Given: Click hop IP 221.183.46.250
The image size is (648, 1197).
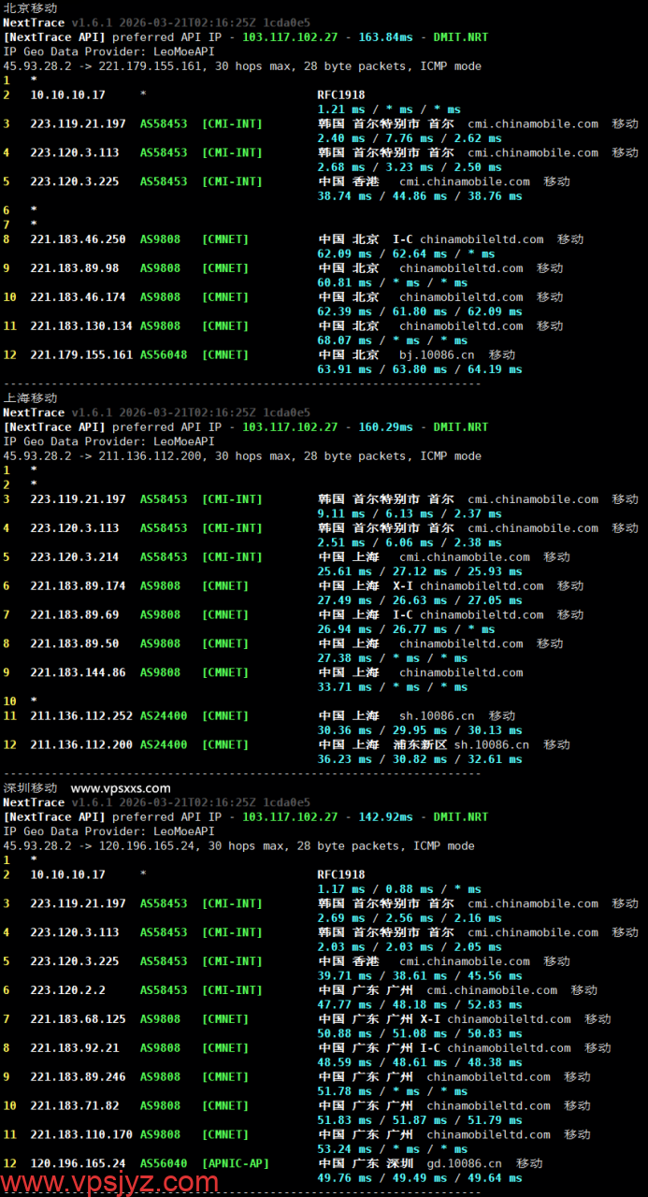Looking at the screenshot, I should pos(78,239).
